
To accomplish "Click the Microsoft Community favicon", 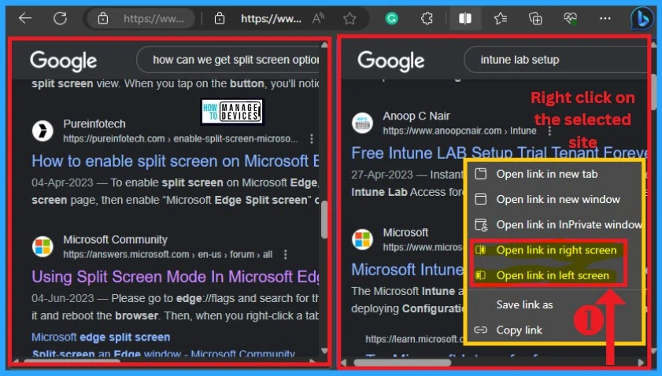I will (x=43, y=246).
